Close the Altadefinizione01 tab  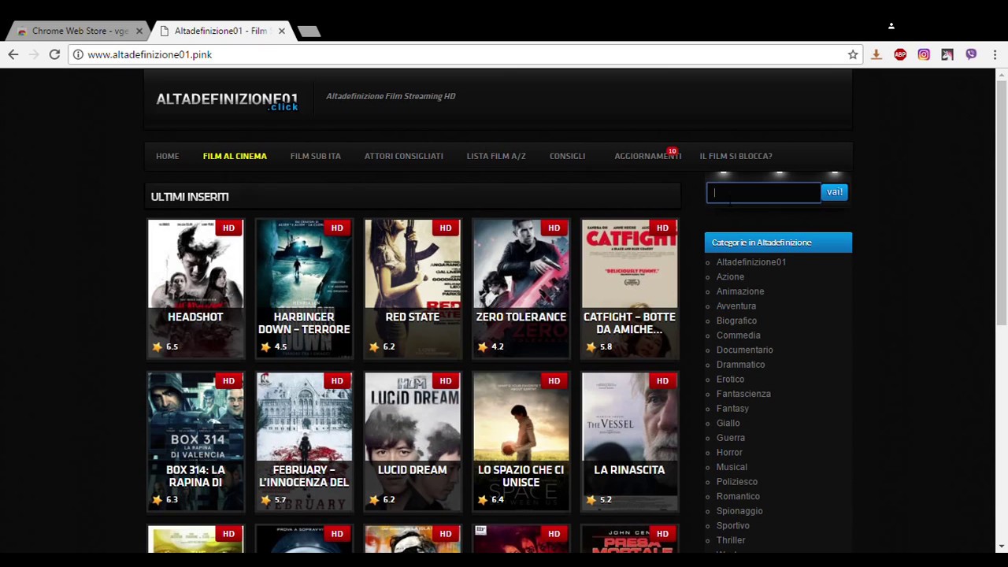click(281, 31)
